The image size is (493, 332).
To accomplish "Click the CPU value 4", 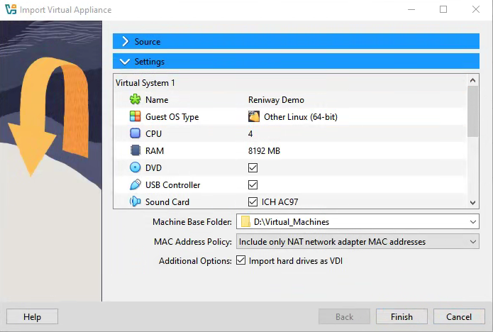I will tap(250, 134).
